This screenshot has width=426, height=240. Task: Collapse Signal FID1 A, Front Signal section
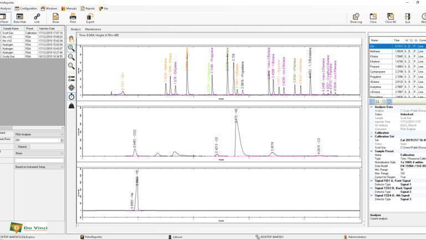coord(372,181)
